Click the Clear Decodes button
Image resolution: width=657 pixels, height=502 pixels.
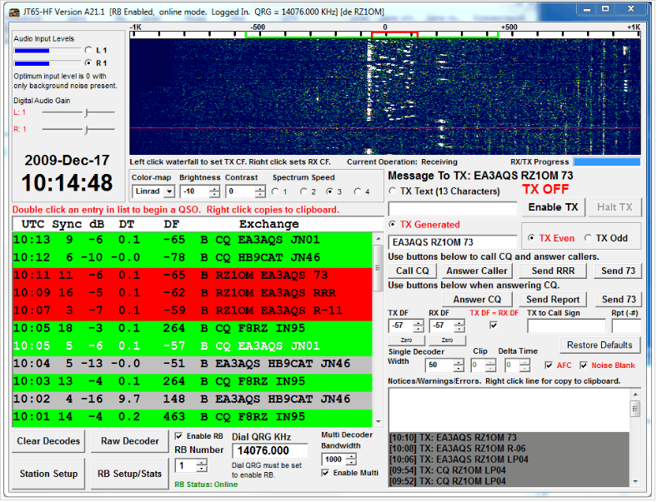click(48, 441)
